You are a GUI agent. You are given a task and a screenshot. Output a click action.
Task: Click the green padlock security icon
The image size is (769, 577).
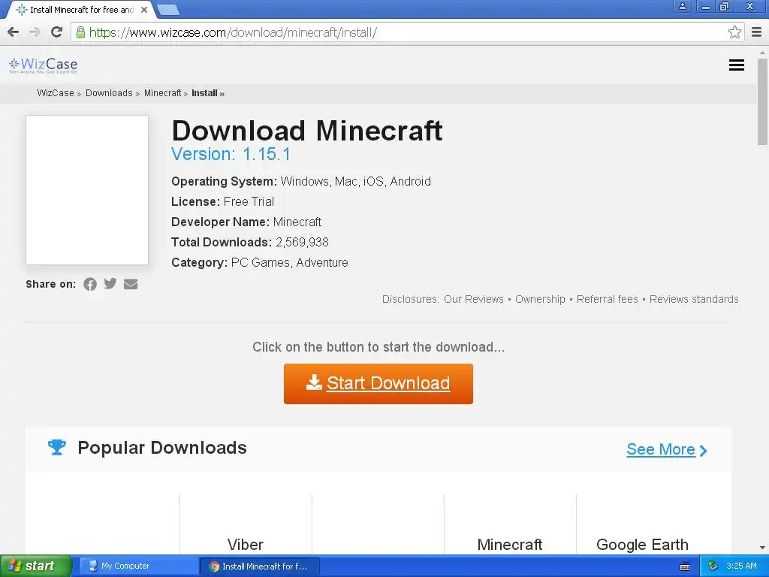click(80, 32)
